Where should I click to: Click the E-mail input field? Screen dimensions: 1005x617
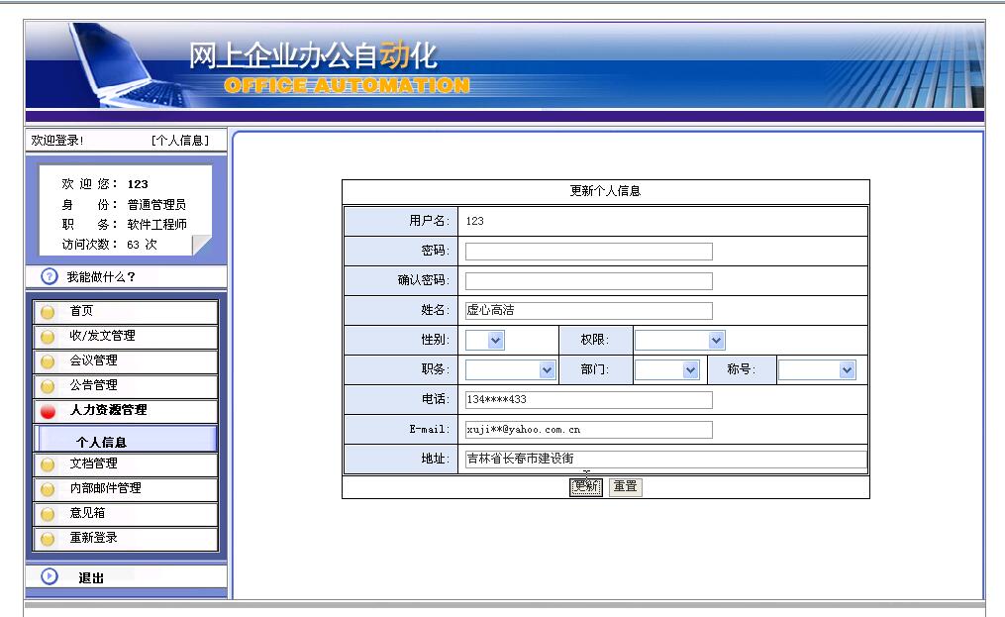coord(588,430)
